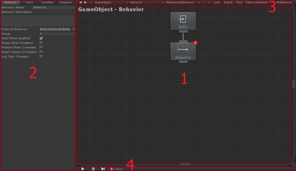Uncheck Start When Enabled
This screenshot has height=171, width=296.
41,38
